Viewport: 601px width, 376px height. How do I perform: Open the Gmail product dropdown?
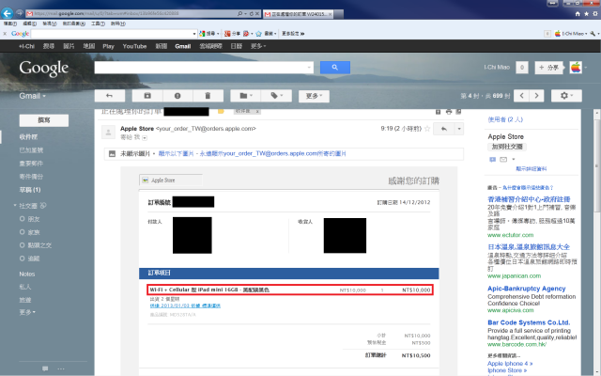coord(33,96)
